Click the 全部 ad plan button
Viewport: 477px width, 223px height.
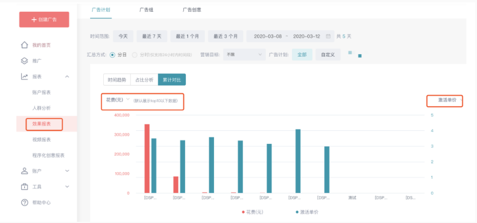point(302,55)
